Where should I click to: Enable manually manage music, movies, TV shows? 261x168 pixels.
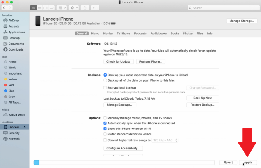(105, 118)
